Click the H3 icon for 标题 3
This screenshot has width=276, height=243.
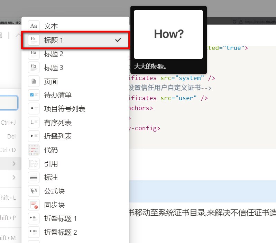click(x=34, y=67)
